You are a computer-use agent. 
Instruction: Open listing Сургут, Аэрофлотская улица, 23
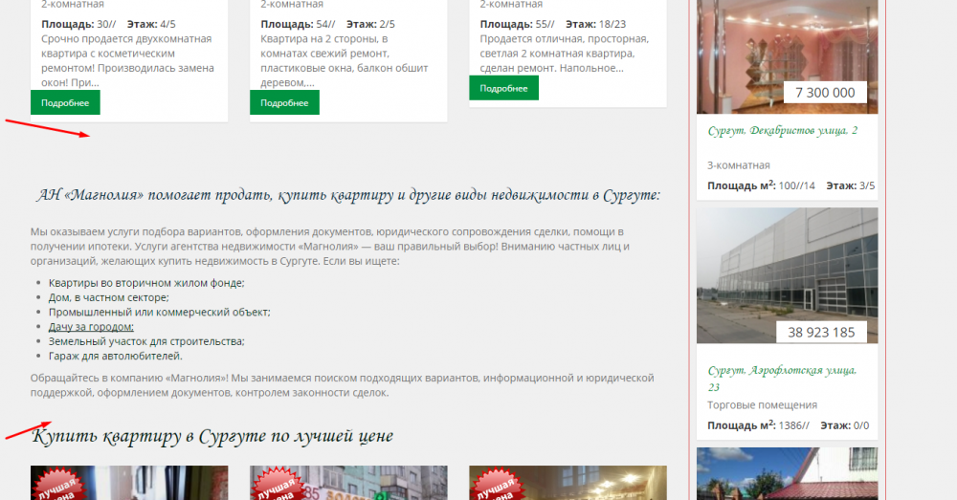[782, 378]
